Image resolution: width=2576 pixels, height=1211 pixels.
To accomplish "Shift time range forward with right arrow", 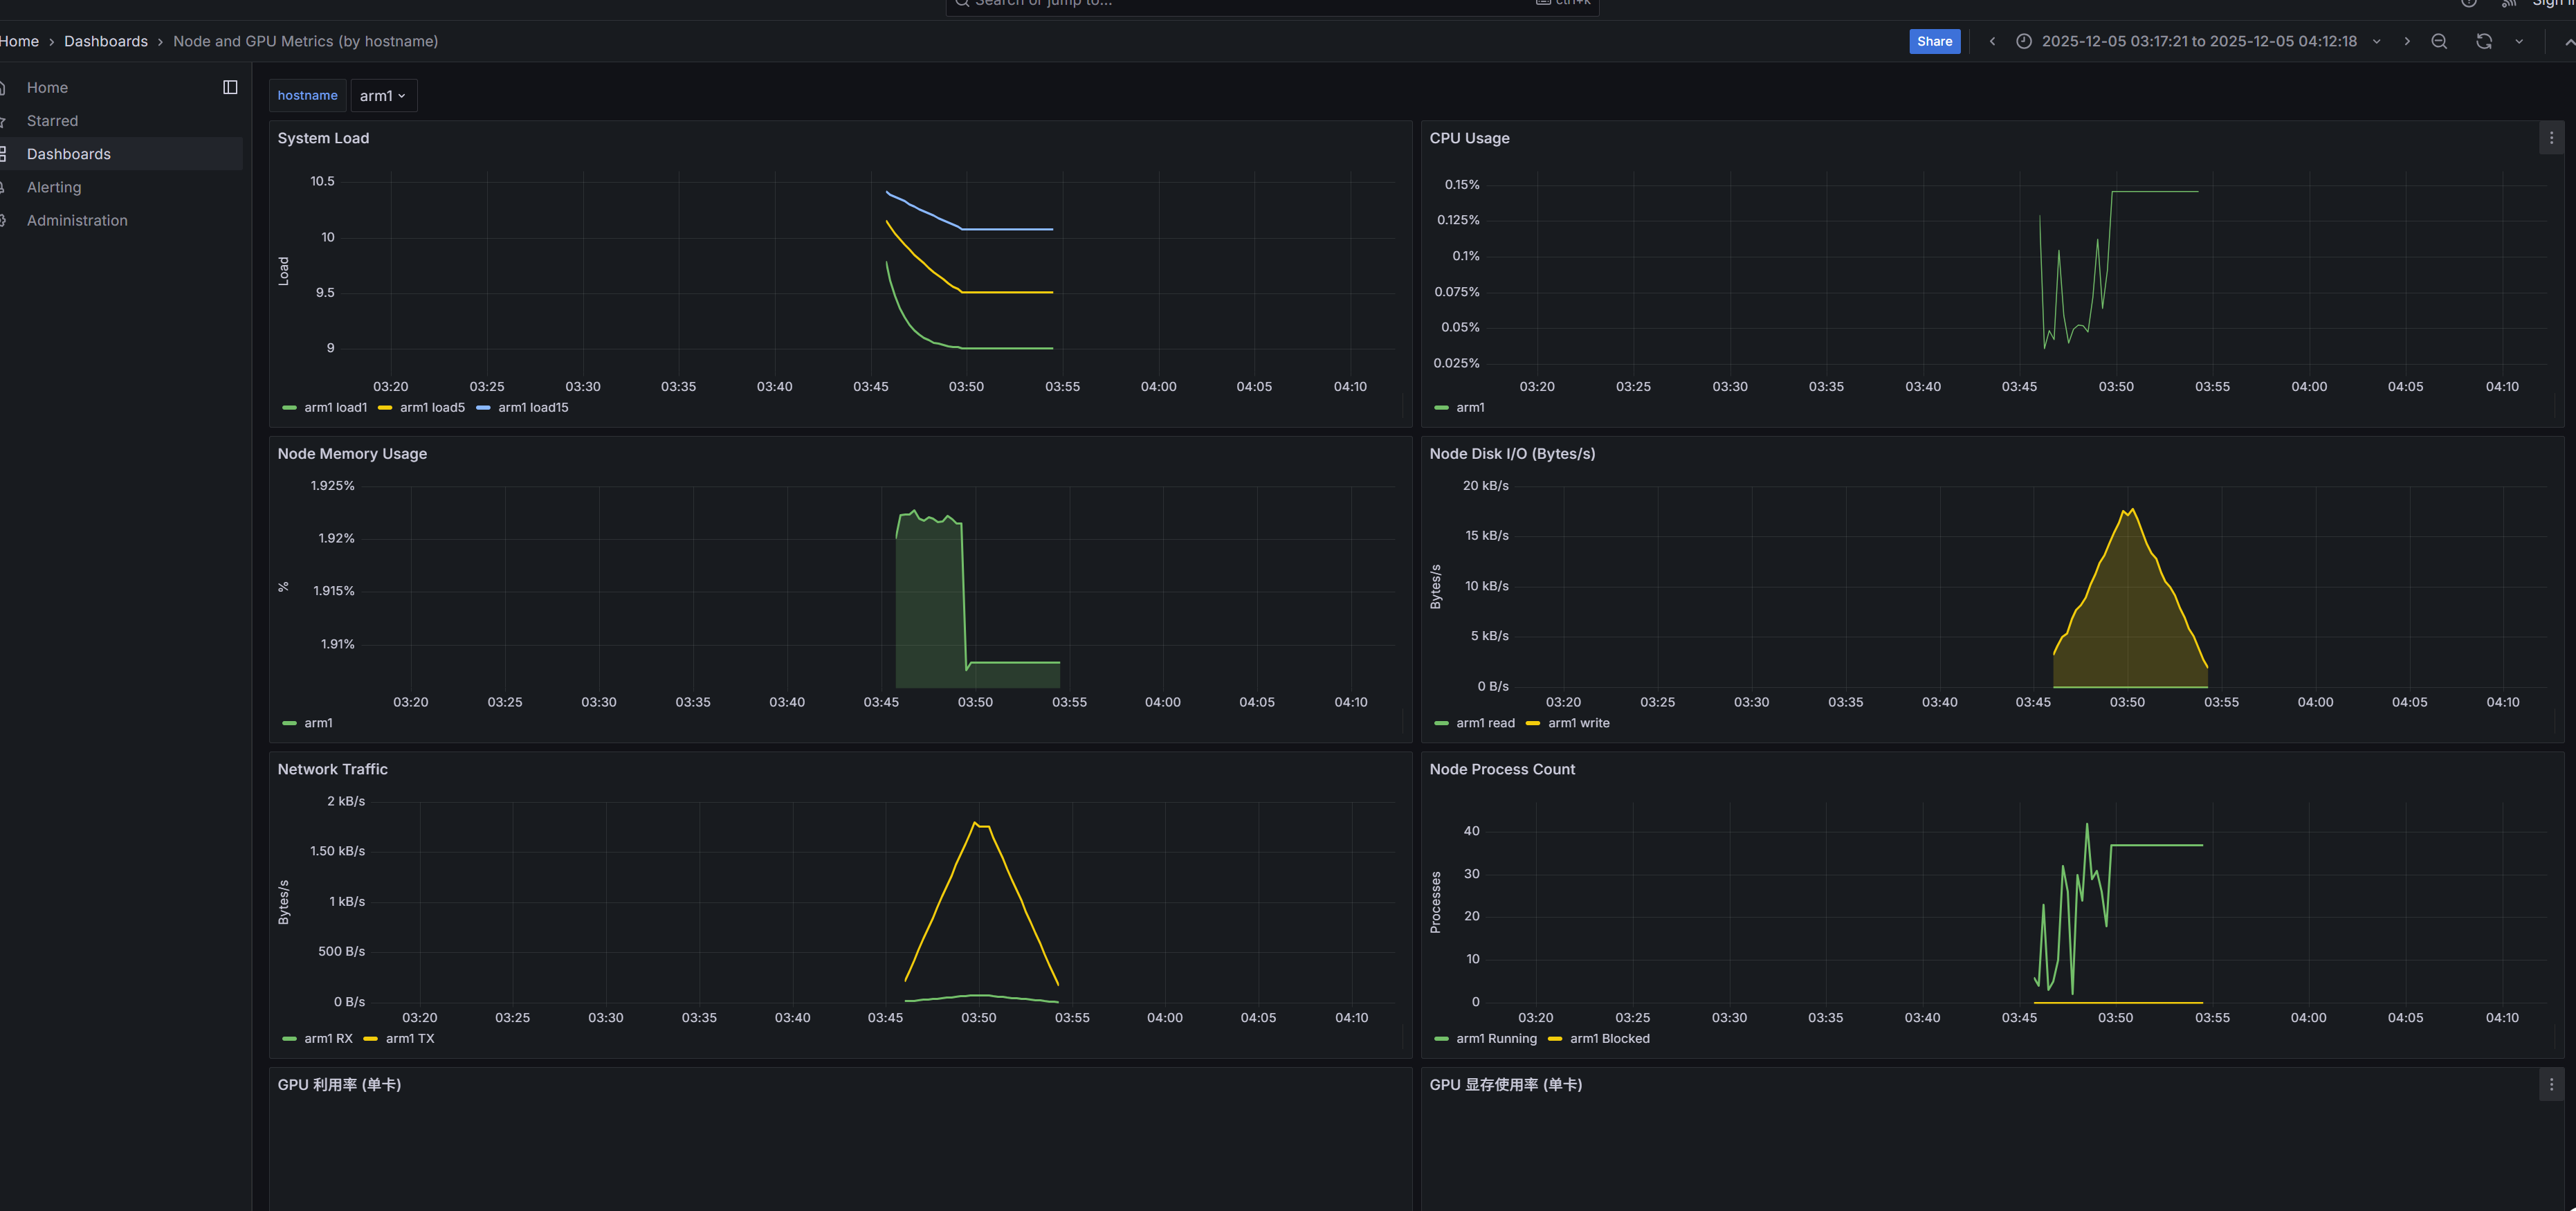I will coord(2407,41).
